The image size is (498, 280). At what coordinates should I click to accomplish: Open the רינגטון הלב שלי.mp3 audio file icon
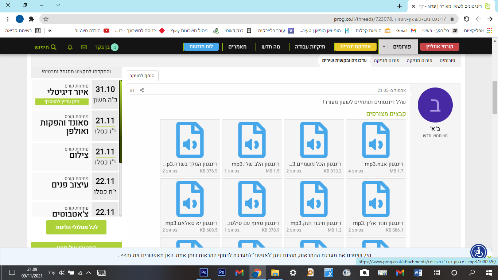pos(252,140)
